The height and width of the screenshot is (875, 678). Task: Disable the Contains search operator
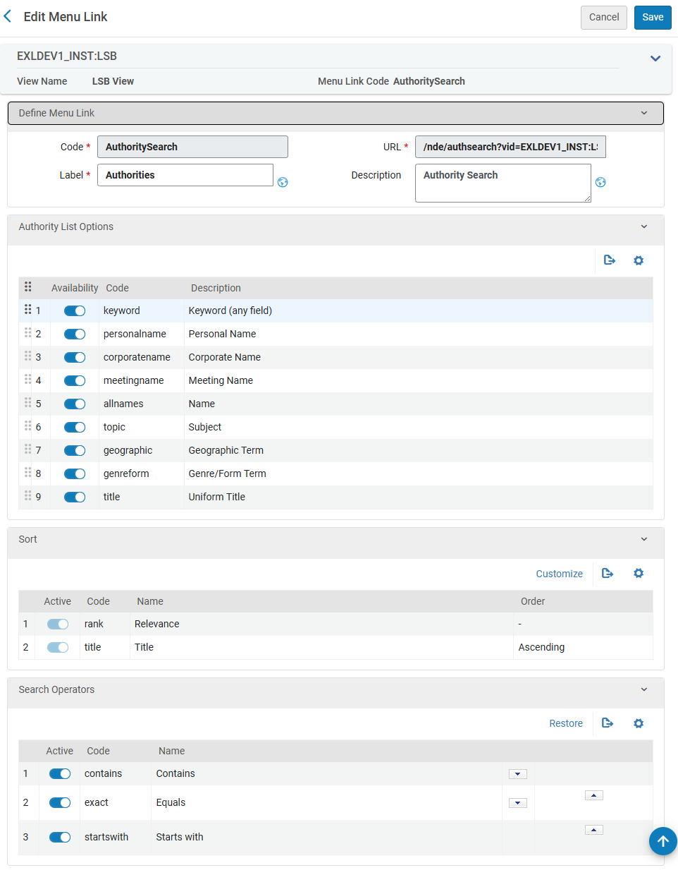click(60, 773)
